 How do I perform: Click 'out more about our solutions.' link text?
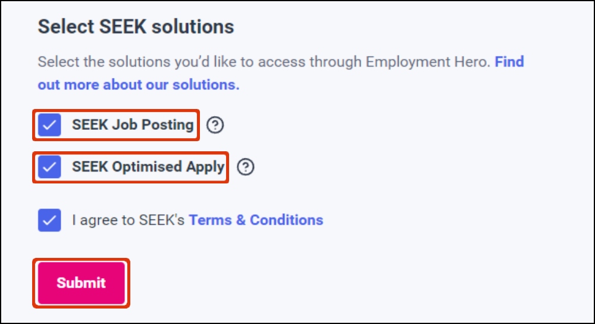coord(138,85)
